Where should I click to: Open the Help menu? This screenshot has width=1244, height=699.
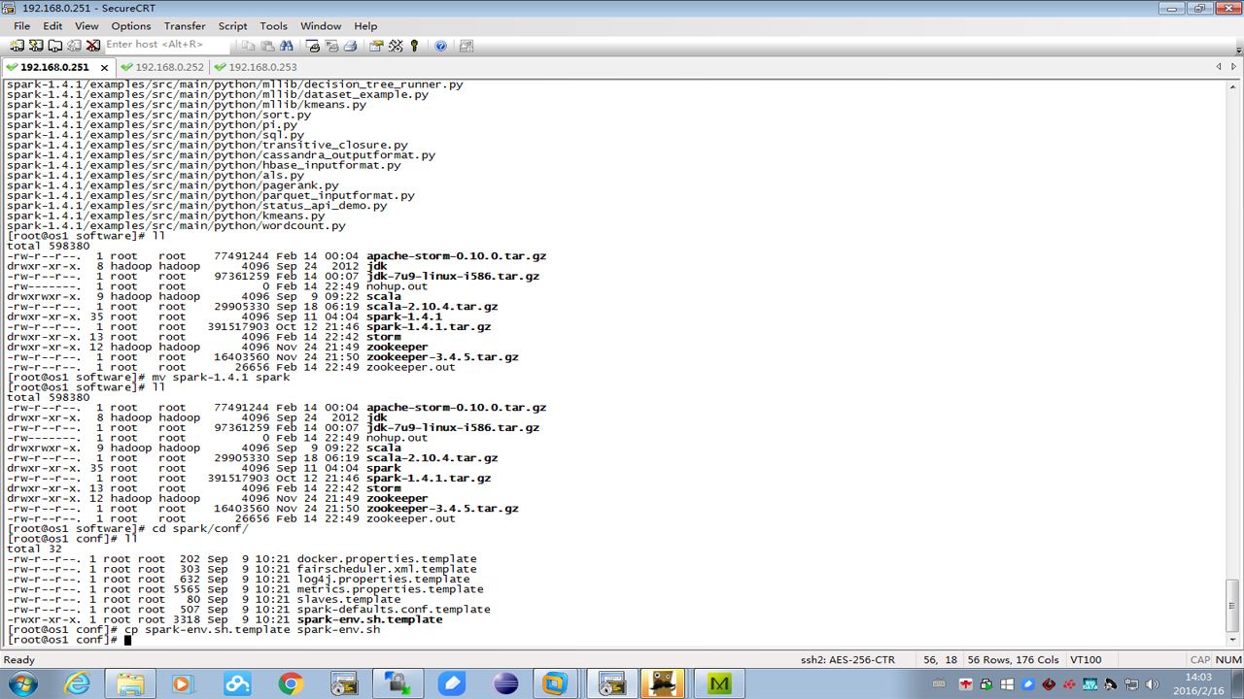365,26
